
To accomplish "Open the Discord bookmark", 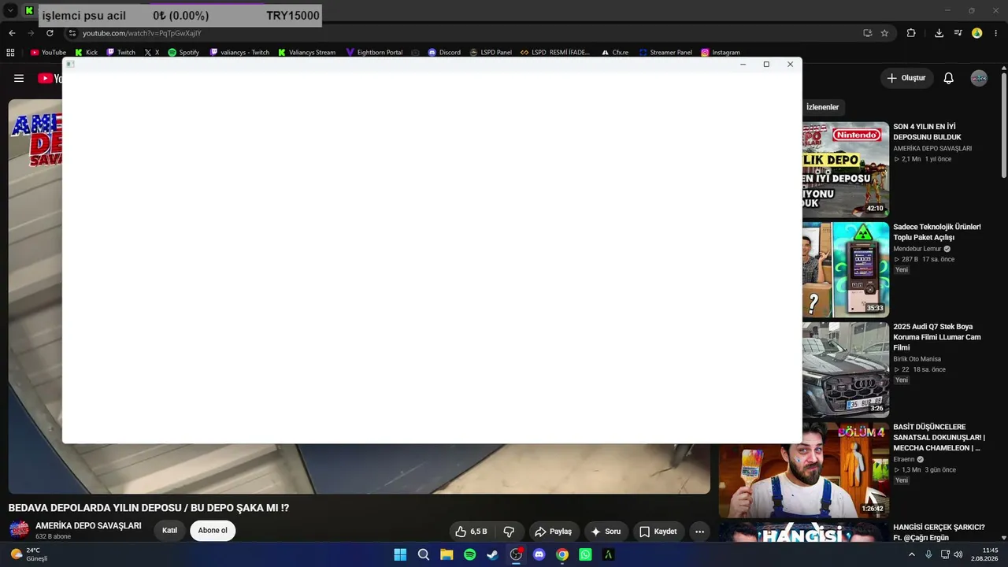I will (x=444, y=53).
